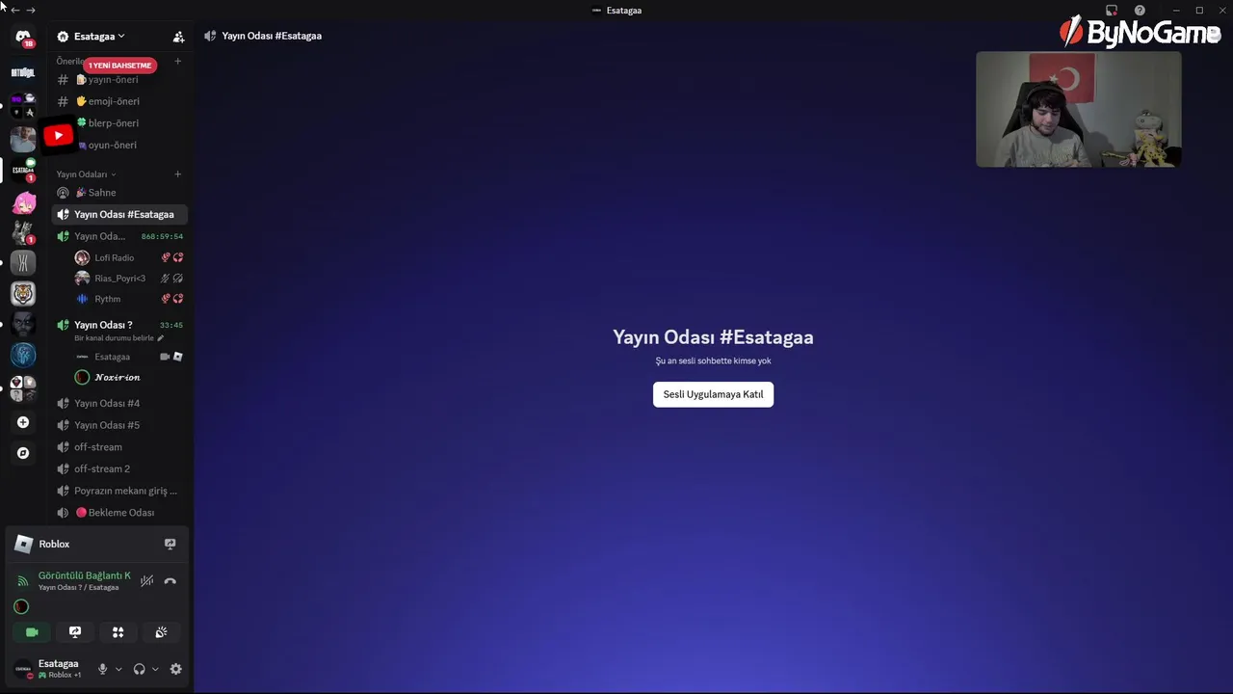Click the webcam overlay thumbnail
Image resolution: width=1233 pixels, height=694 pixels.
[x=1078, y=109]
